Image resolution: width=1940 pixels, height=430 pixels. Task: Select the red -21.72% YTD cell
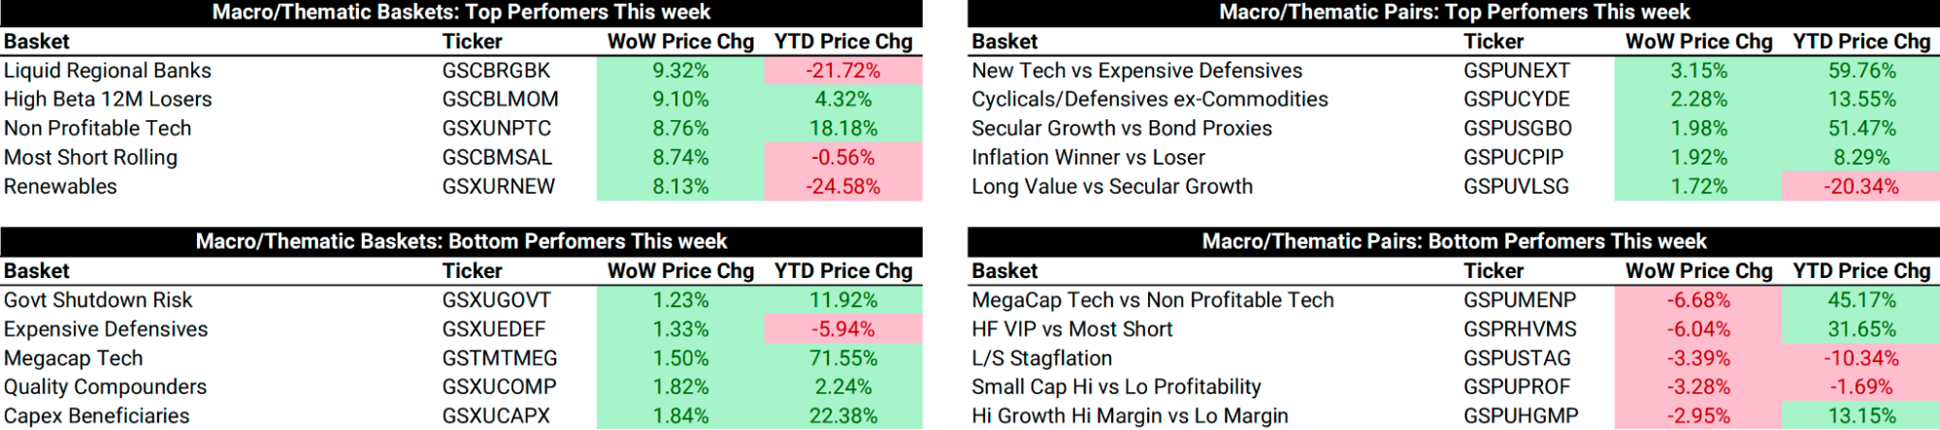842,71
